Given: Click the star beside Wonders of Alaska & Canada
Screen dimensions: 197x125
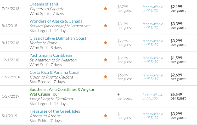Looking at the screenshot, I should coord(105,26).
